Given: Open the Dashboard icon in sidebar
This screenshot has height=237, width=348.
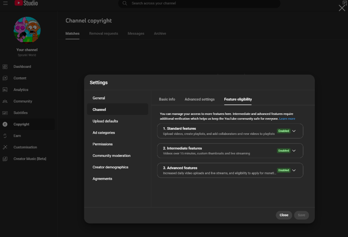Looking at the screenshot, I should (x=5, y=67).
